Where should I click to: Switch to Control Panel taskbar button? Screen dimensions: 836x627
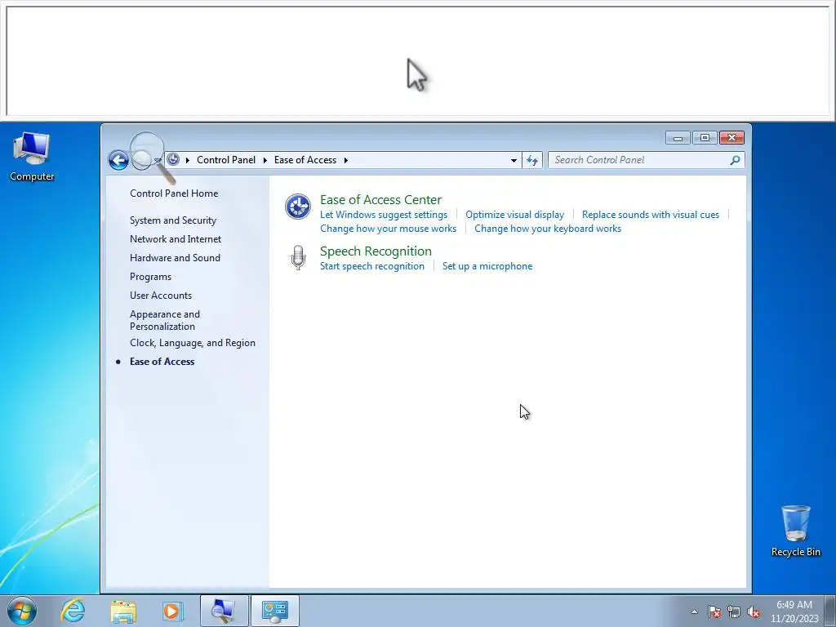[x=274, y=611]
